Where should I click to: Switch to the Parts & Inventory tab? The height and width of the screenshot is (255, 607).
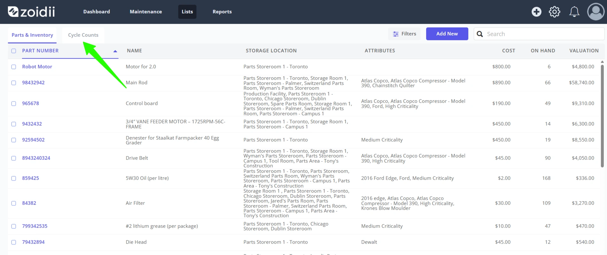(32, 35)
